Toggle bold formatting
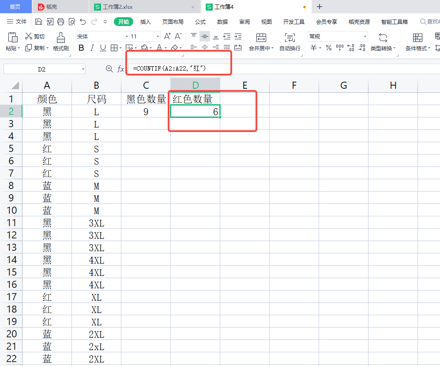This screenshot has height=366, width=440. point(81,48)
